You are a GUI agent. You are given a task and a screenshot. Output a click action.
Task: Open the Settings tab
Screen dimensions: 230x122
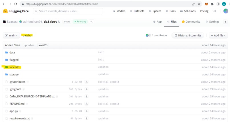(x=212, y=22)
